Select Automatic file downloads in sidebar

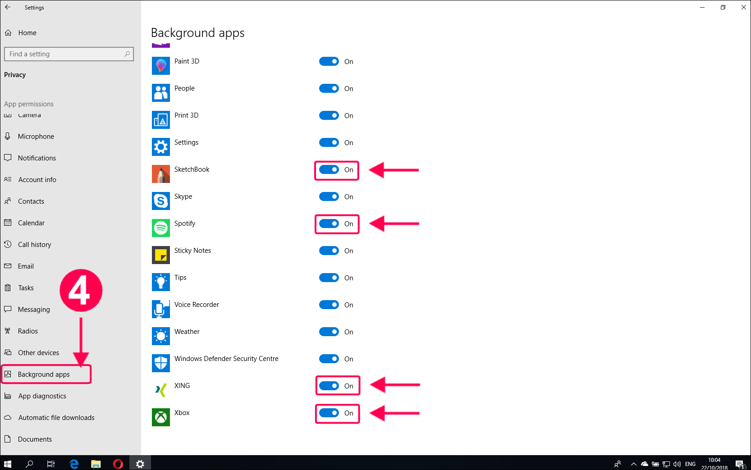pos(70,418)
